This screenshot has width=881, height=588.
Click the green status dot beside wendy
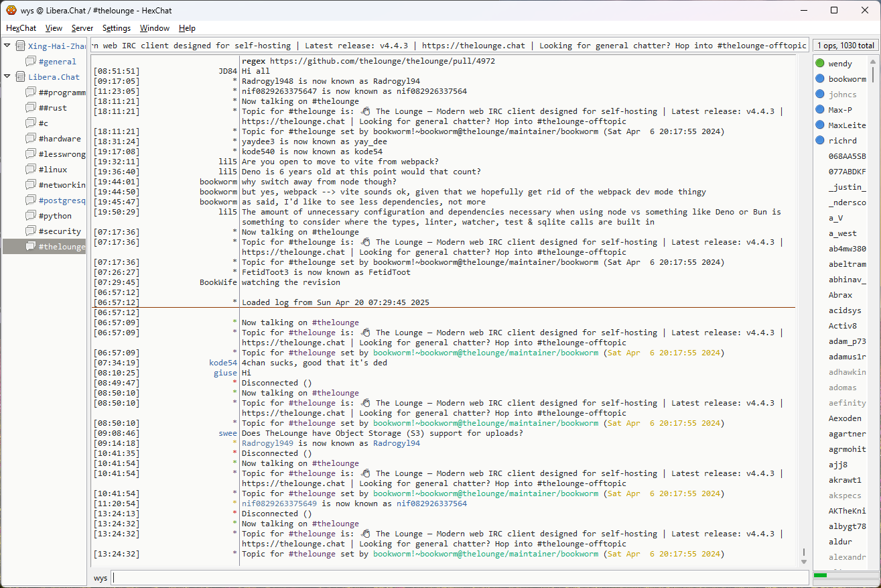click(820, 64)
